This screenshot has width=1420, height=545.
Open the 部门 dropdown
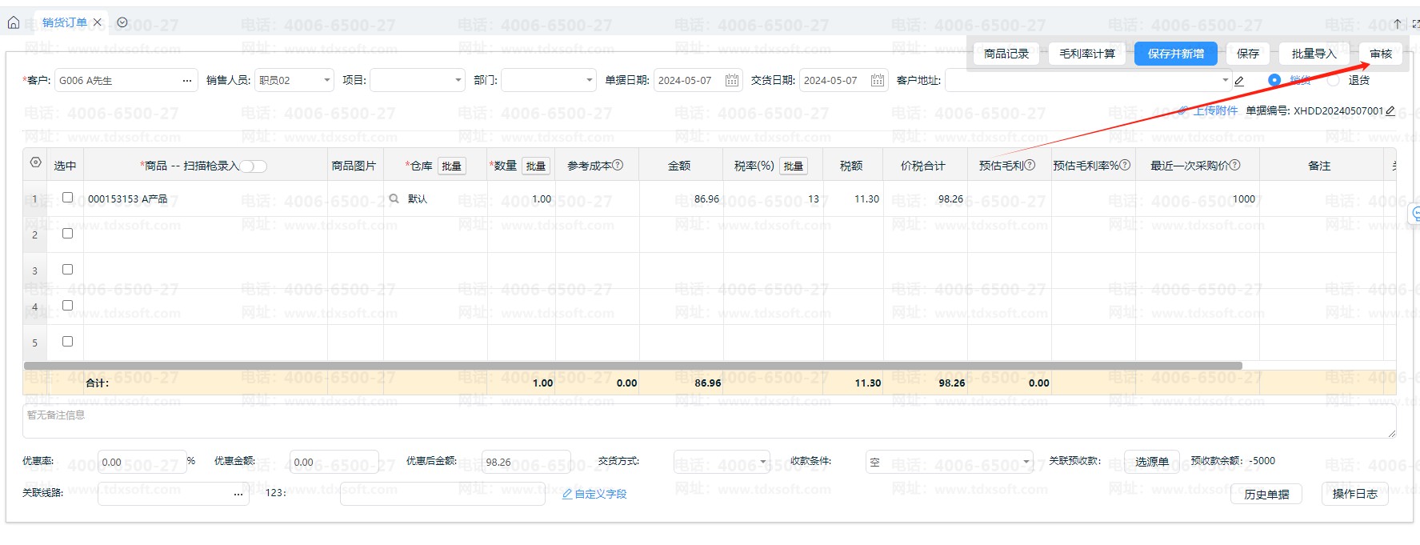(x=590, y=80)
